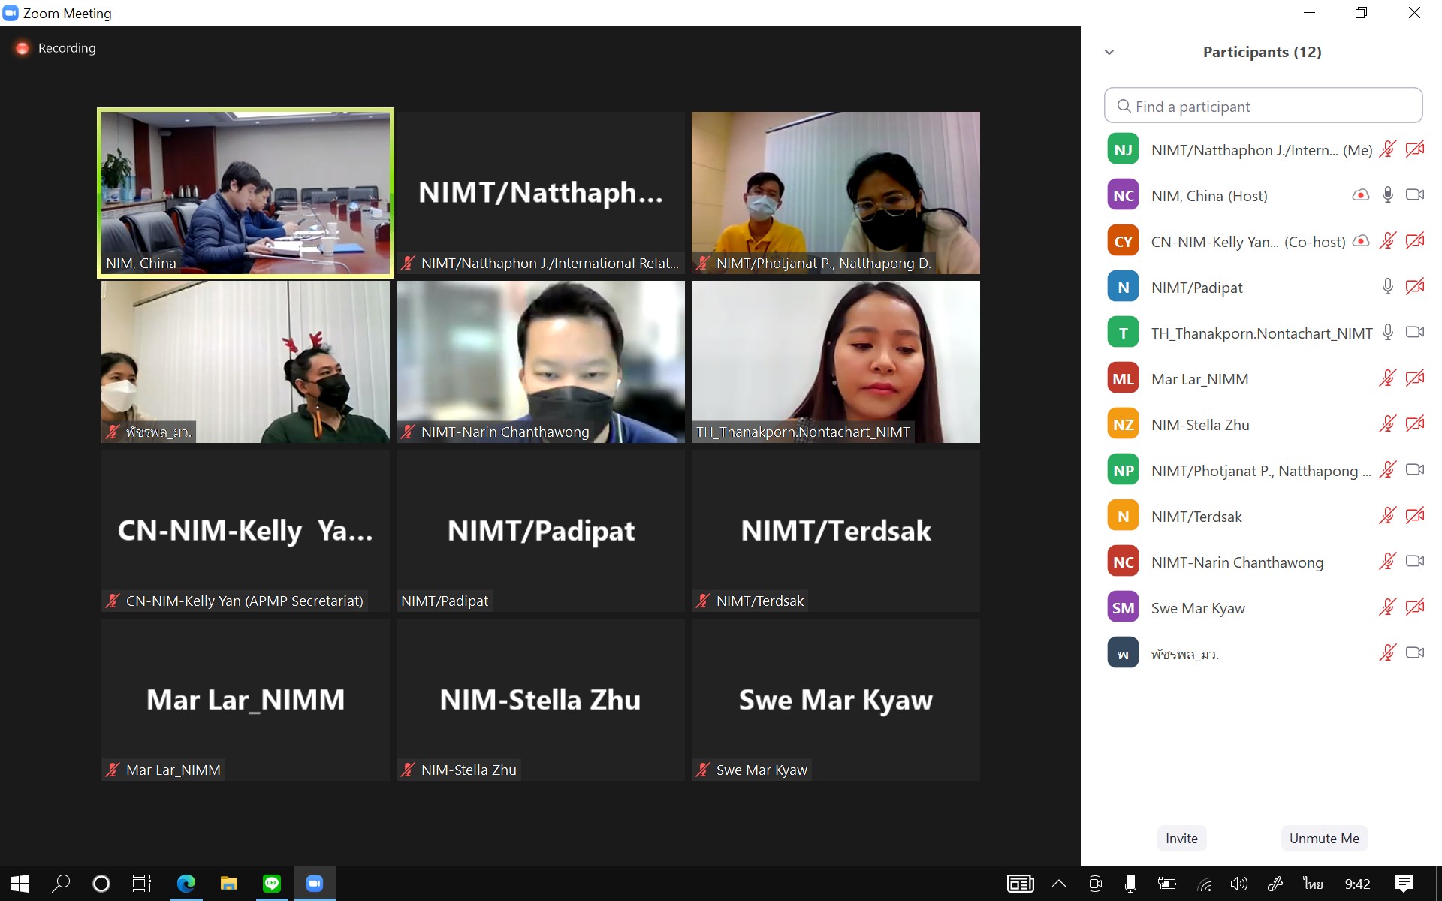Click the recording indicator icon

coord(23,48)
